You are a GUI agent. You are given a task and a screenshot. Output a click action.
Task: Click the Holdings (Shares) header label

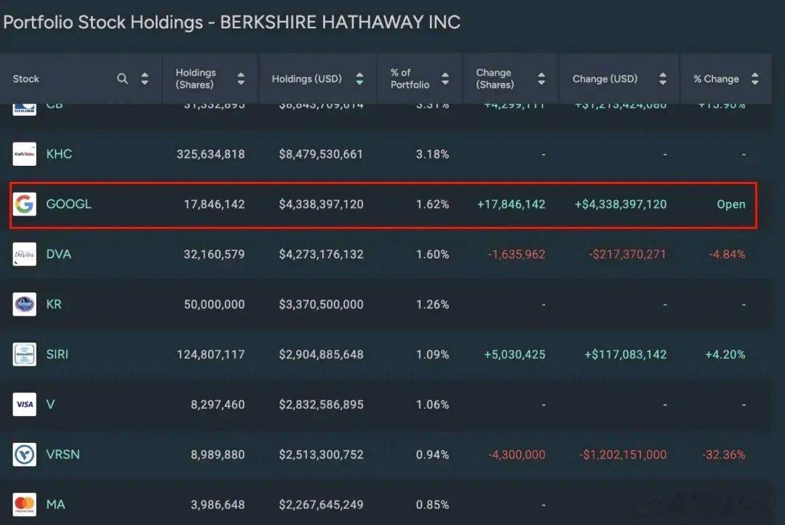[x=196, y=79]
